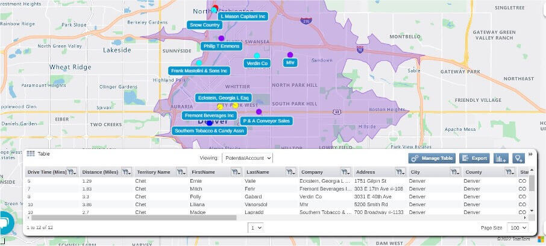Click I-70 highway shield on map
Screen dimensions: 546x246
pyautogui.click(x=360, y=49)
